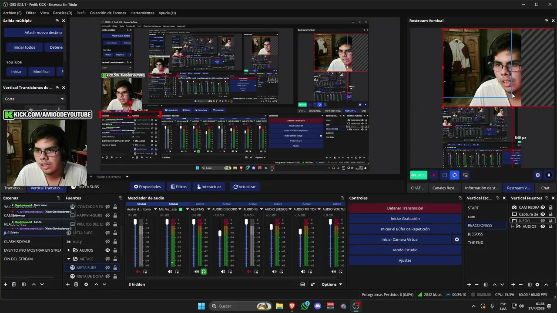The height and width of the screenshot is (313, 557).
Task: Add a new scene in Escenas panel
Action: pyautogui.click(x=5, y=284)
